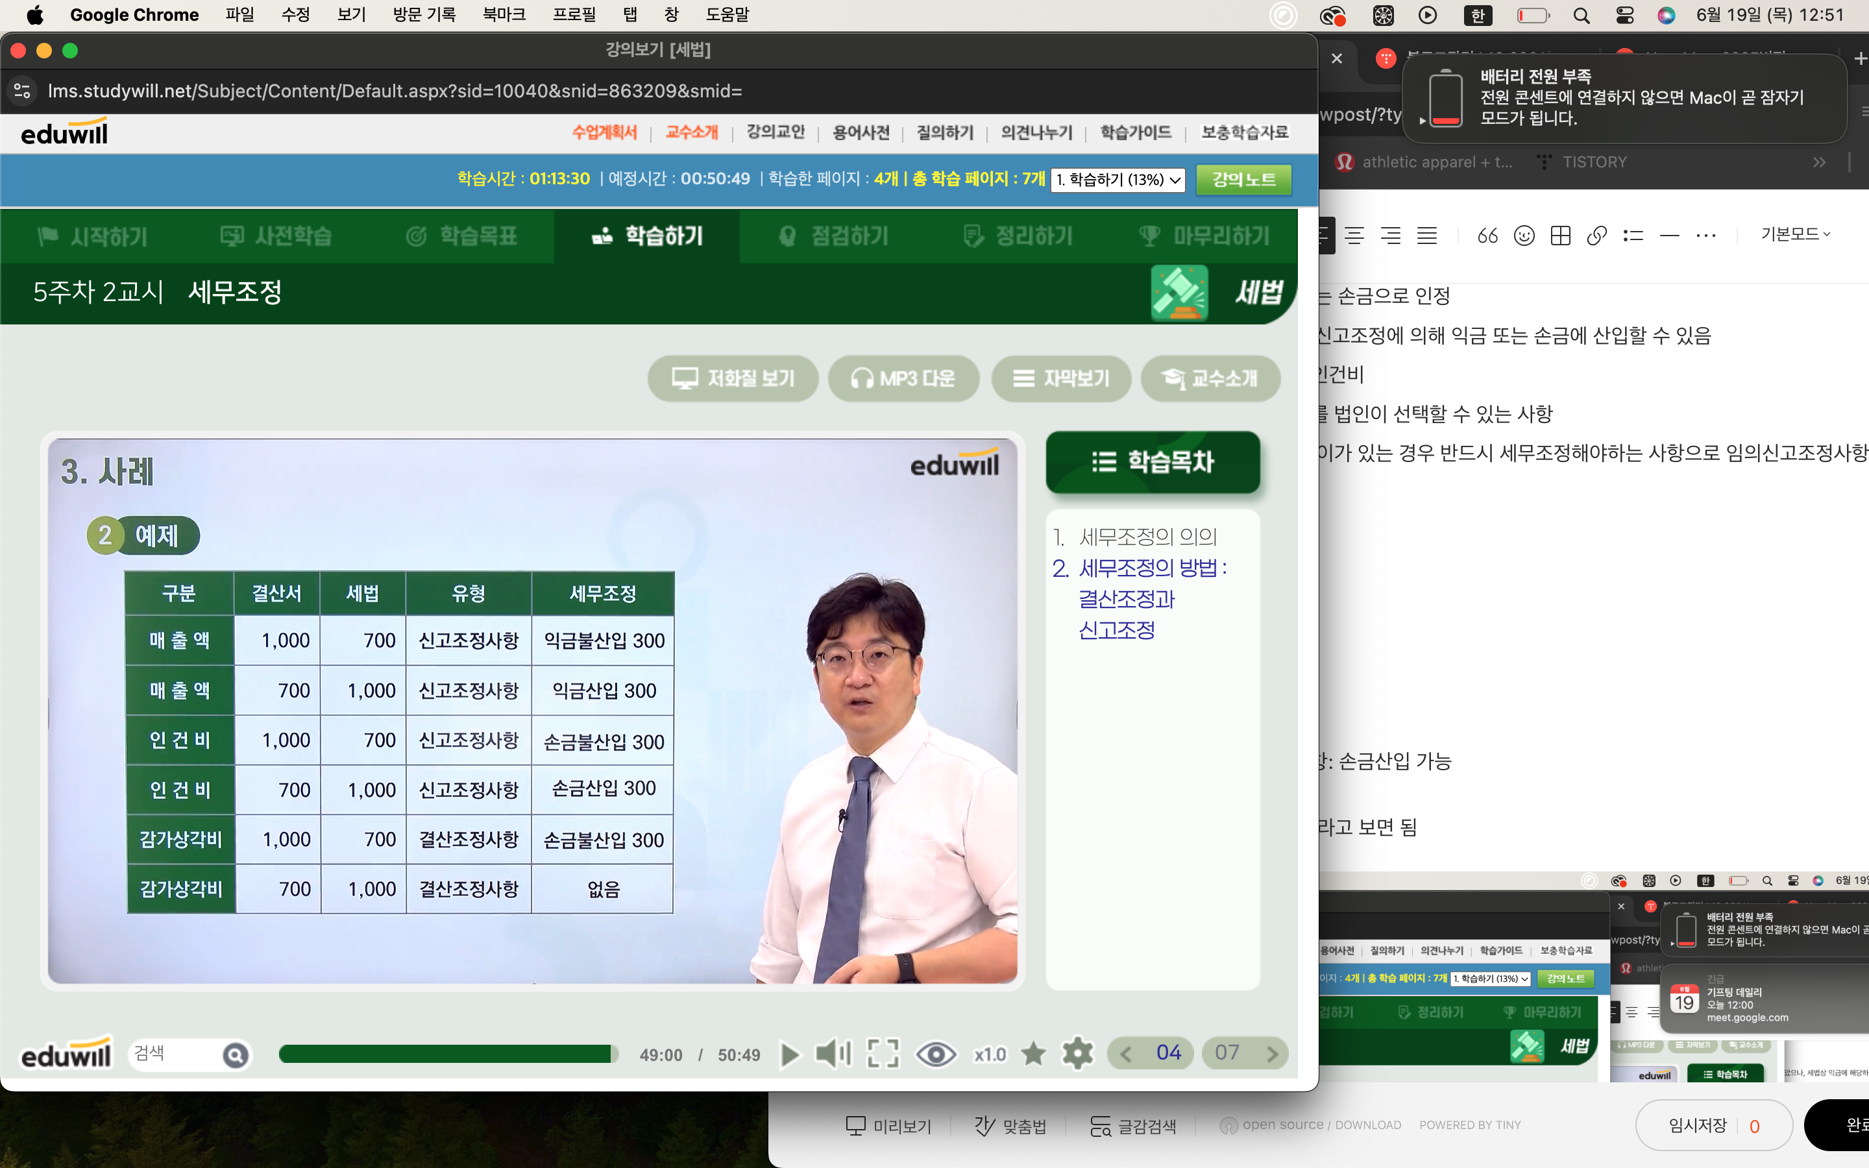
Task: Open the 용어사전 link
Action: tap(861, 133)
